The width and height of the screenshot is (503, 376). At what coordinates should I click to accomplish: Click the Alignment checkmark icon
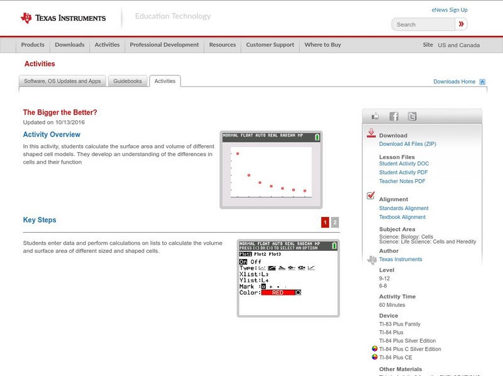371,196
